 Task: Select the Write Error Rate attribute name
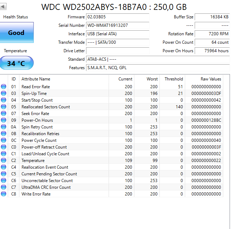coord(36,194)
